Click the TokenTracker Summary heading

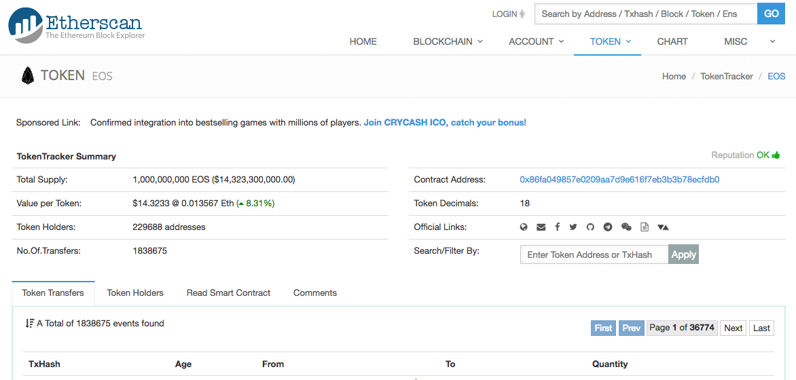(67, 156)
